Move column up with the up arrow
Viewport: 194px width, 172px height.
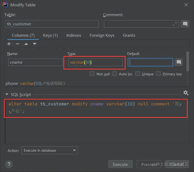pyautogui.click(x=26, y=44)
